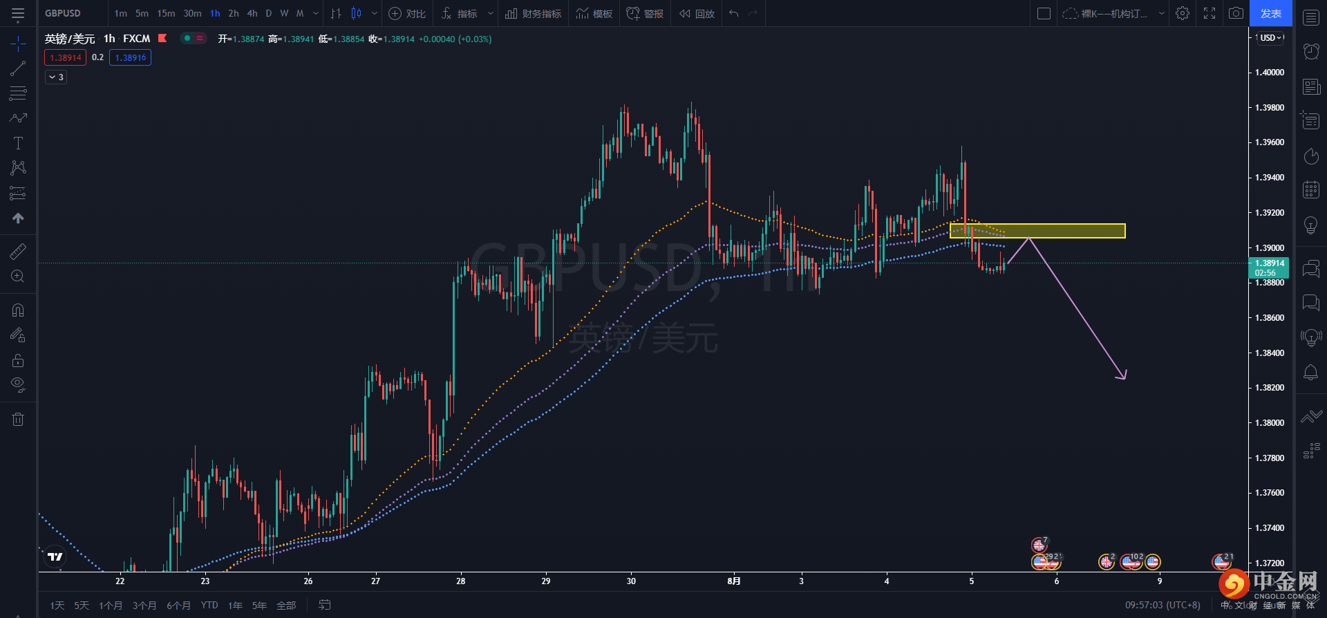
Task: Open the Fibonacci and horizontal lines tool
Action: pyautogui.click(x=18, y=93)
